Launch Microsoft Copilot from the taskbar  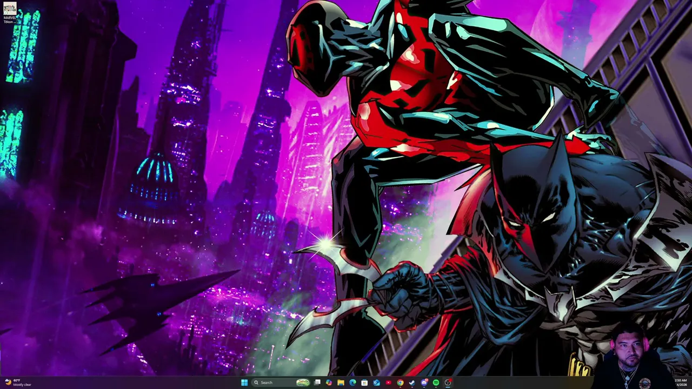coord(329,383)
